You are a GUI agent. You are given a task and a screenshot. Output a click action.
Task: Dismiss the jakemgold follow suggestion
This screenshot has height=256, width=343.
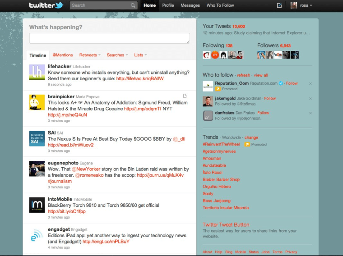311,99
